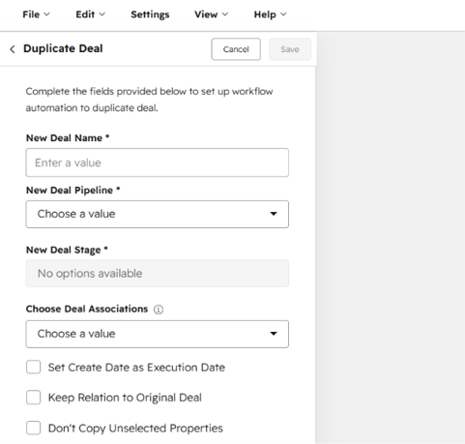Open the File menu
Image resolution: width=465 pixels, height=444 pixels.
36,15
